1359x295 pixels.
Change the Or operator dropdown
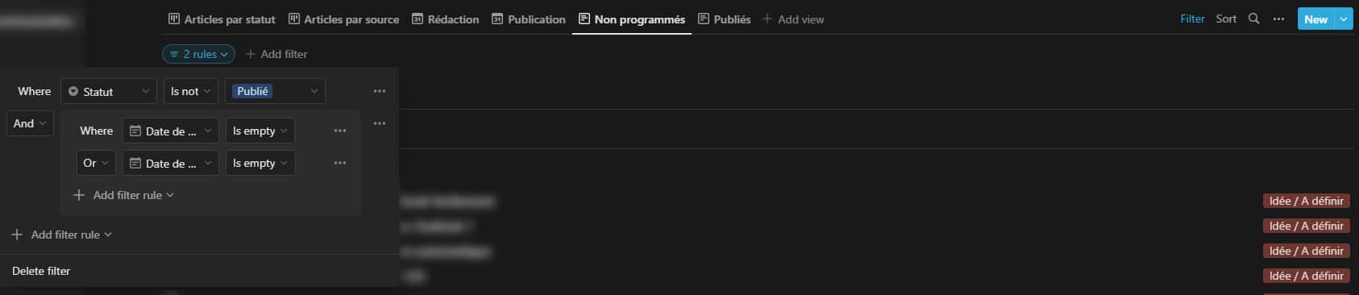96,163
